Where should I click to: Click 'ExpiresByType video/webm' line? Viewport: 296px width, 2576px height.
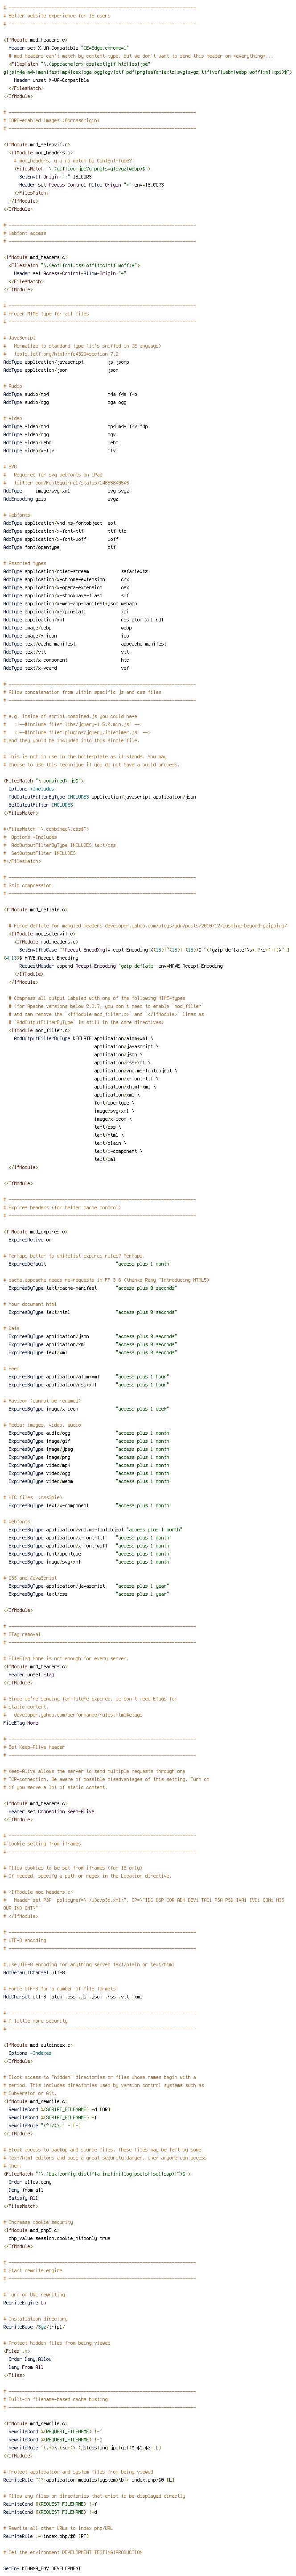90,1480
